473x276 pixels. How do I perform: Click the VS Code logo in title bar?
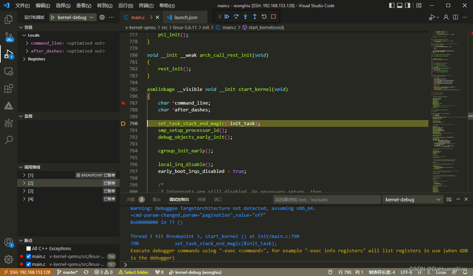click(6, 5)
